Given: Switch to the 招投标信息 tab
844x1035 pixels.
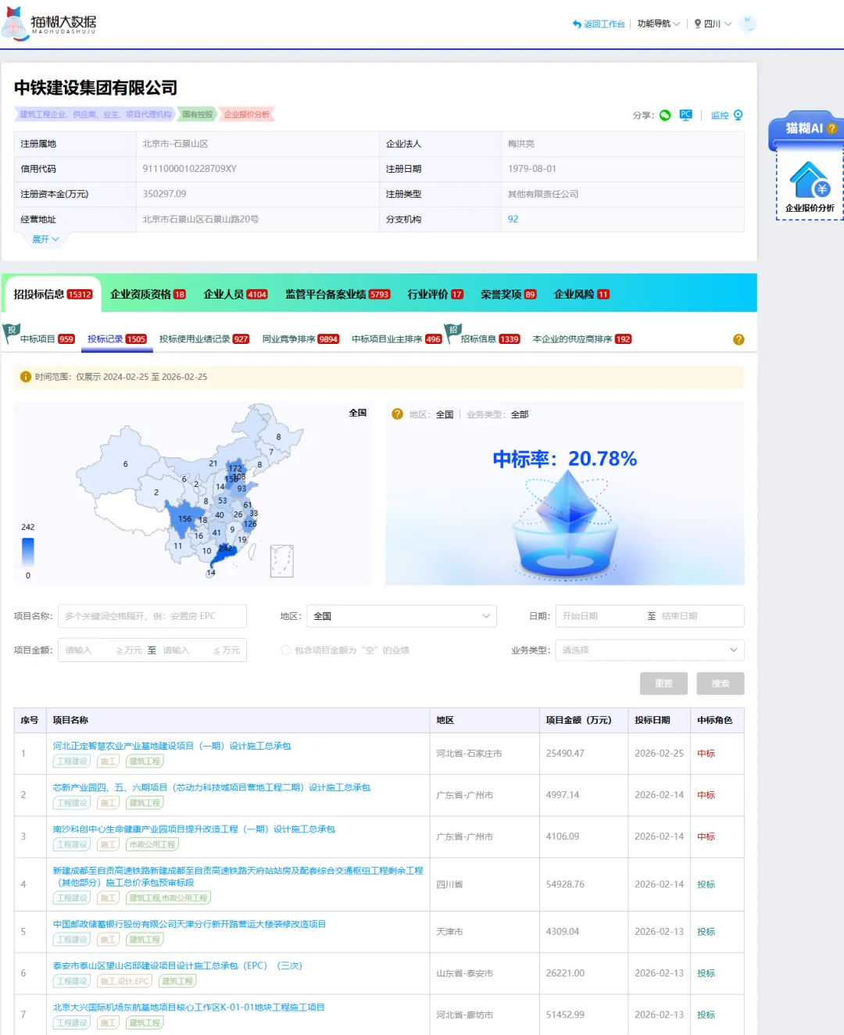Looking at the screenshot, I should pyautogui.click(x=52, y=295).
